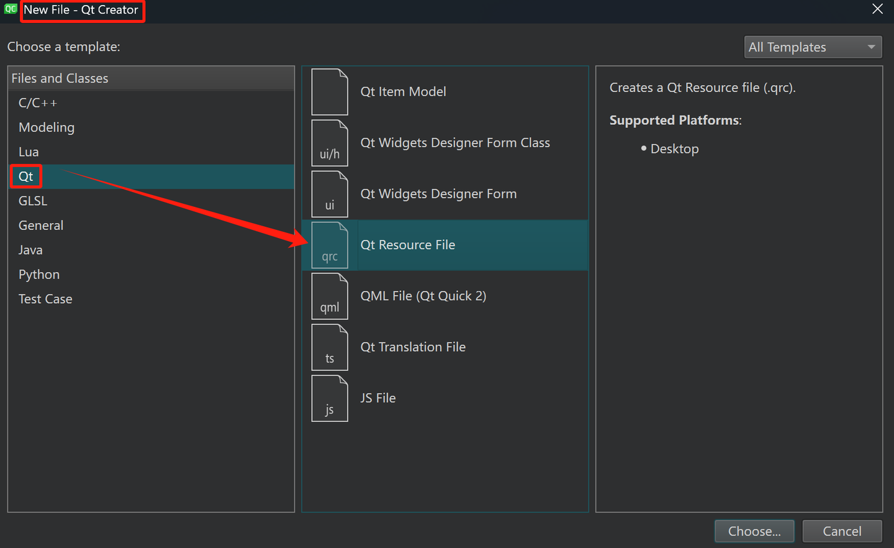This screenshot has width=894, height=548.
Task: Select the Java category
Action: click(151, 250)
